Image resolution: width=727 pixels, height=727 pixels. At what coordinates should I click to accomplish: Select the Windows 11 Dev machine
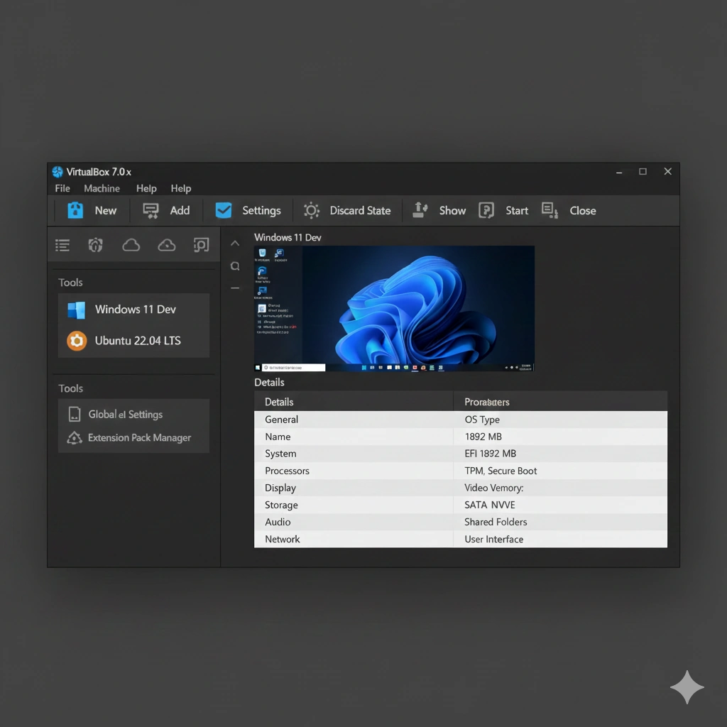pos(134,310)
